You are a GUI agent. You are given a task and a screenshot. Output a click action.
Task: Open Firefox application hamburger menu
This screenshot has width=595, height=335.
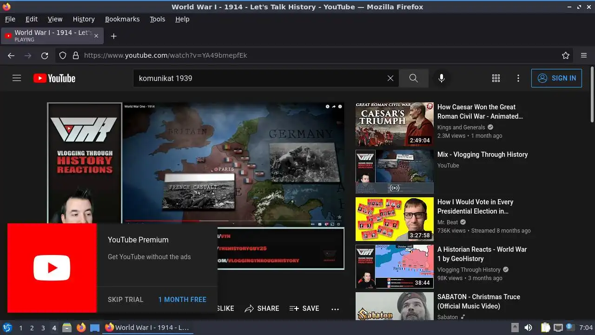pos(584,55)
